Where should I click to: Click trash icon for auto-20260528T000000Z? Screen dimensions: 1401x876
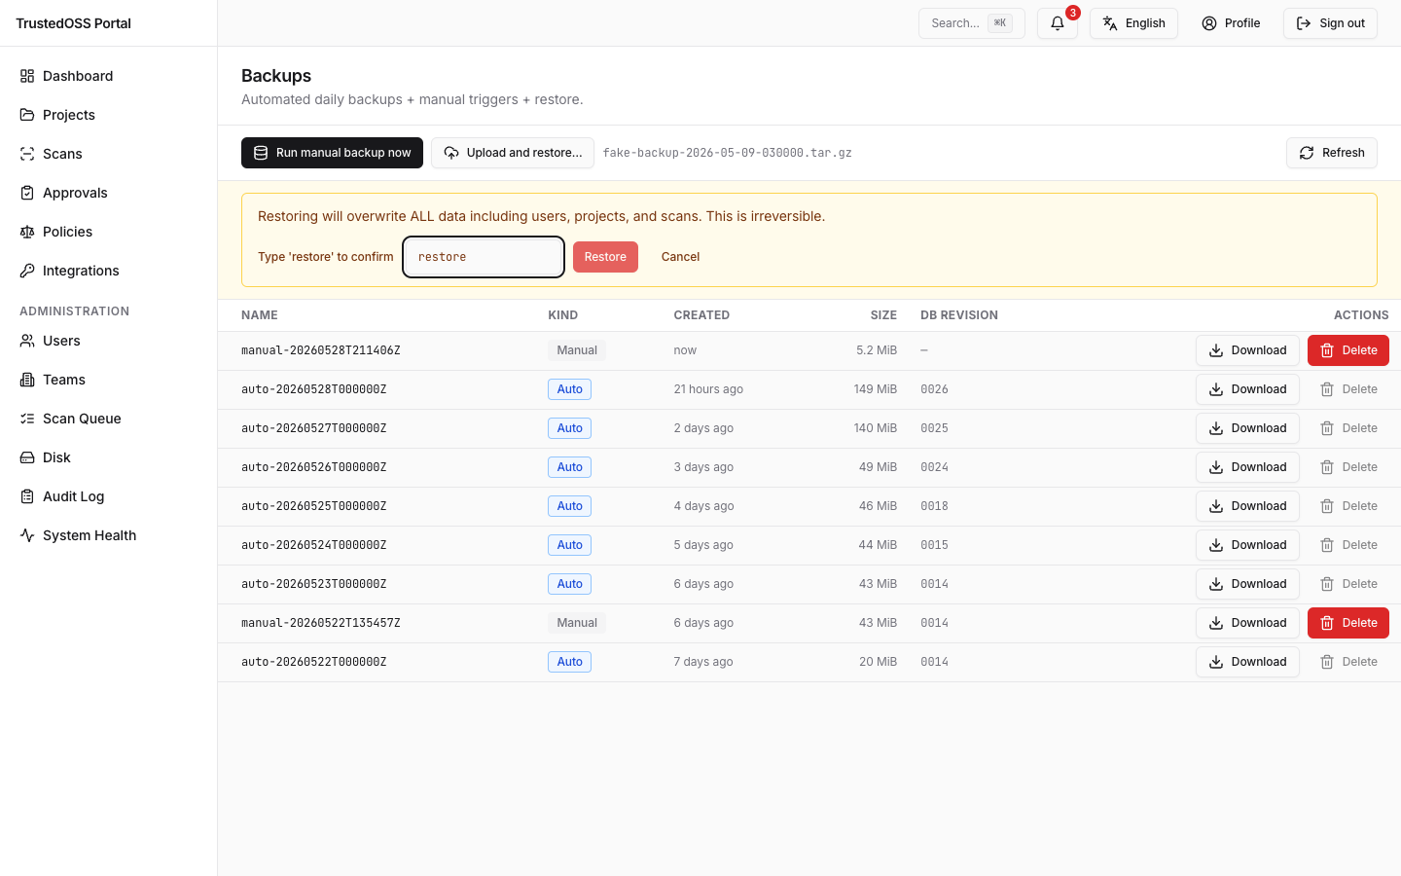pos(1327,389)
